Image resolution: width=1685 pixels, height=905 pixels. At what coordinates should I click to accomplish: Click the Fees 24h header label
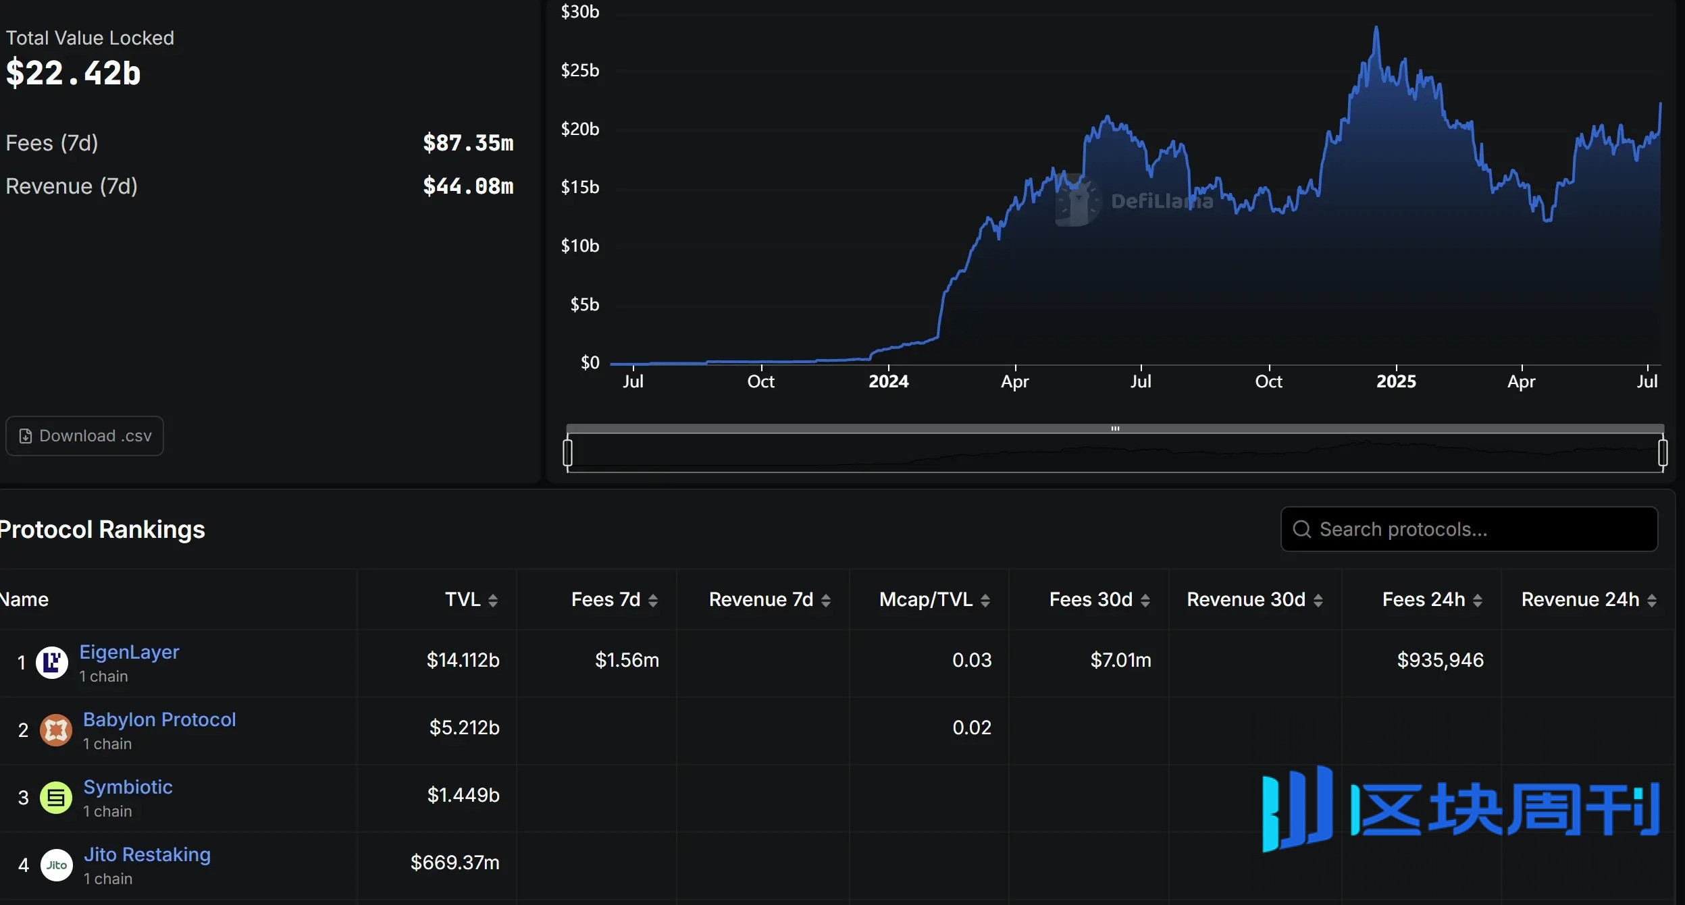[x=1424, y=599]
